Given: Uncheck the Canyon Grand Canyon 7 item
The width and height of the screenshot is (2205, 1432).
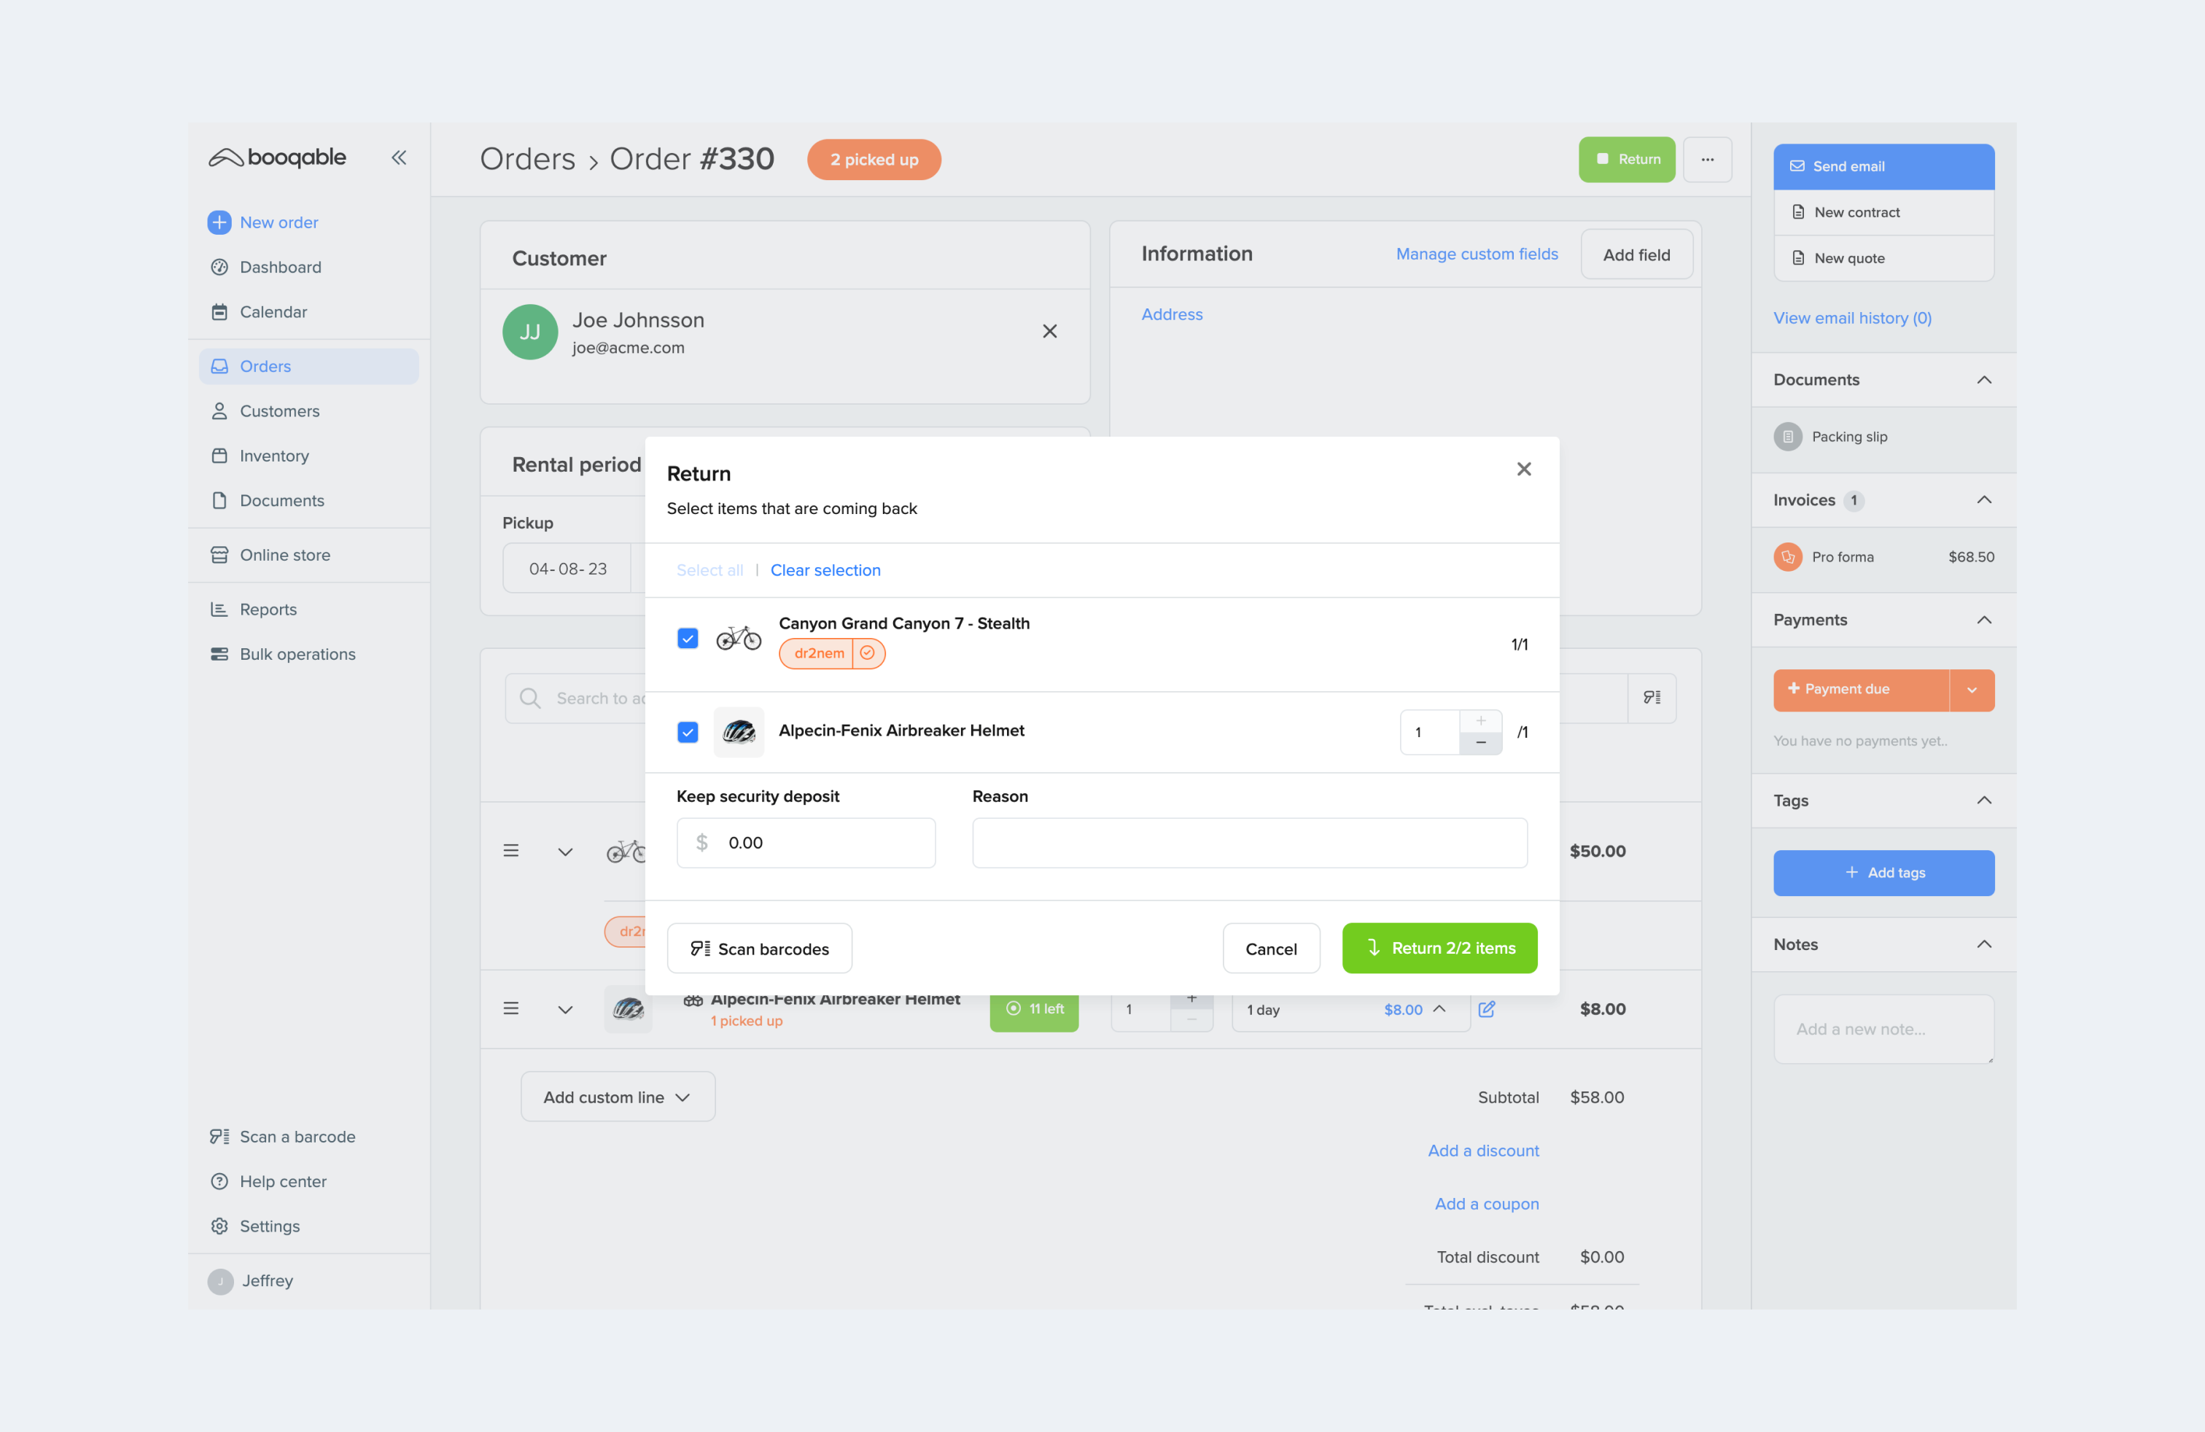Looking at the screenshot, I should click(x=688, y=639).
